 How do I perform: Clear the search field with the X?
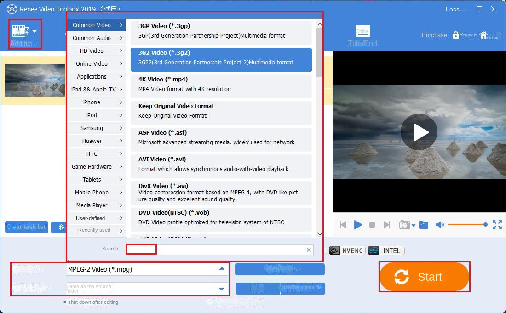(309, 250)
